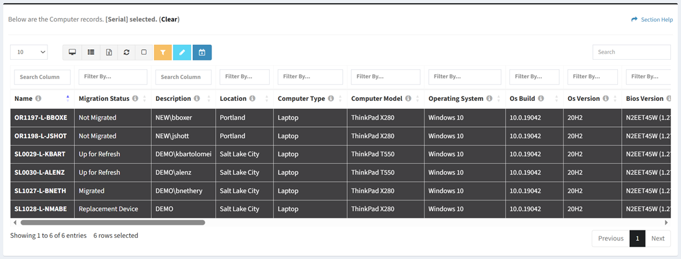
Task: Go to the Previous page
Action: (x=610, y=238)
